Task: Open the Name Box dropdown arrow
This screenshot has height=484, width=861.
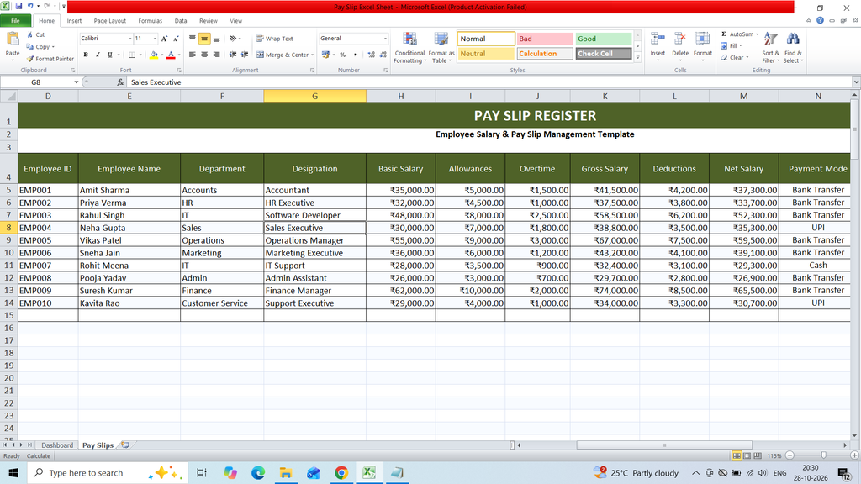Action: coord(77,82)
